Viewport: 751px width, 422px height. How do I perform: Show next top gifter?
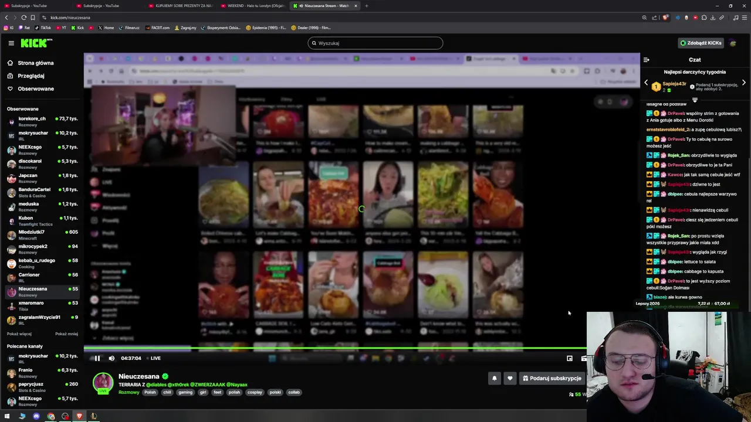(744, 83)
